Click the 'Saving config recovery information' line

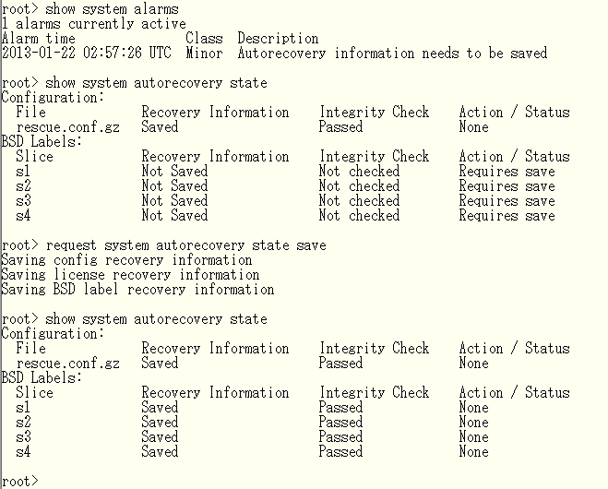click(x=126, y=260)
